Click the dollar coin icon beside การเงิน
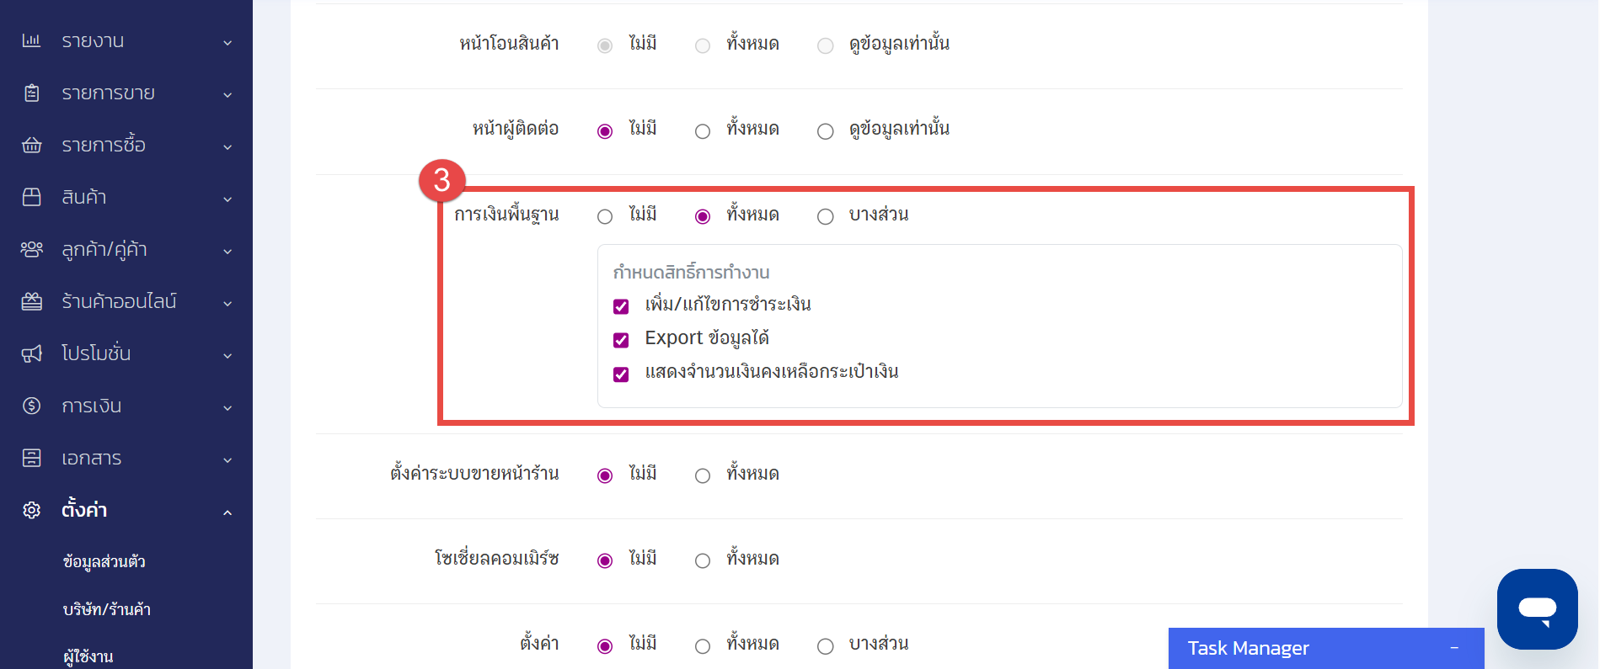 (31, 406)
